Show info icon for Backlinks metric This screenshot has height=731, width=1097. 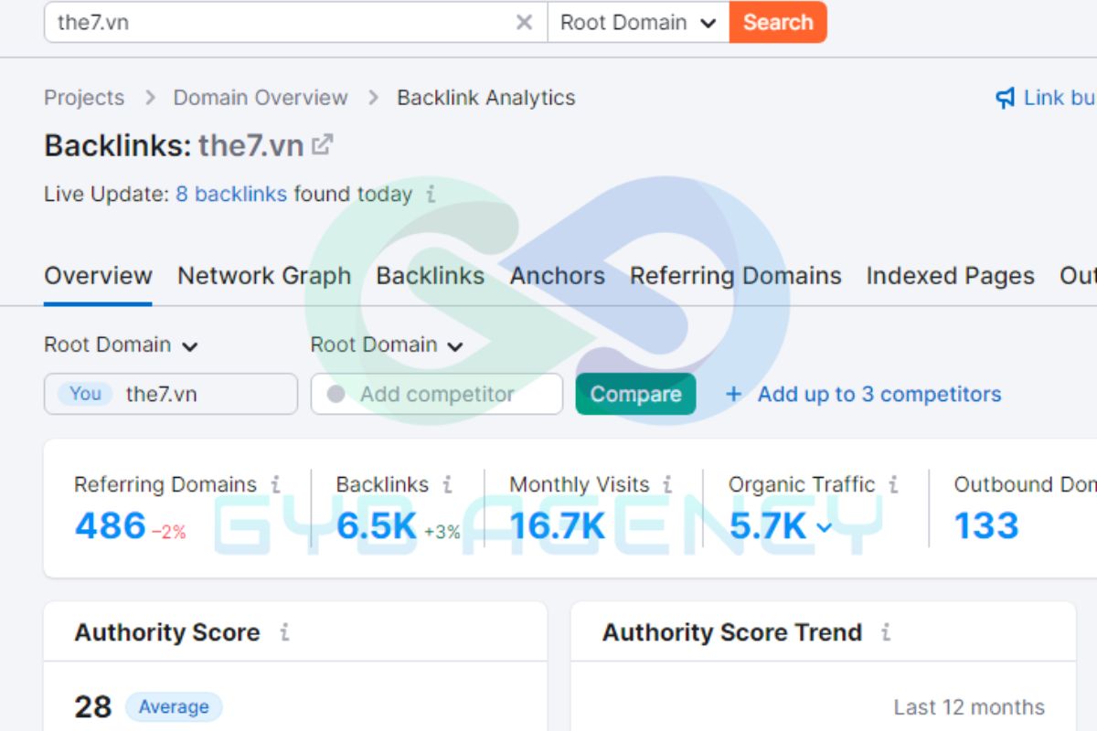tap(447, 484)
